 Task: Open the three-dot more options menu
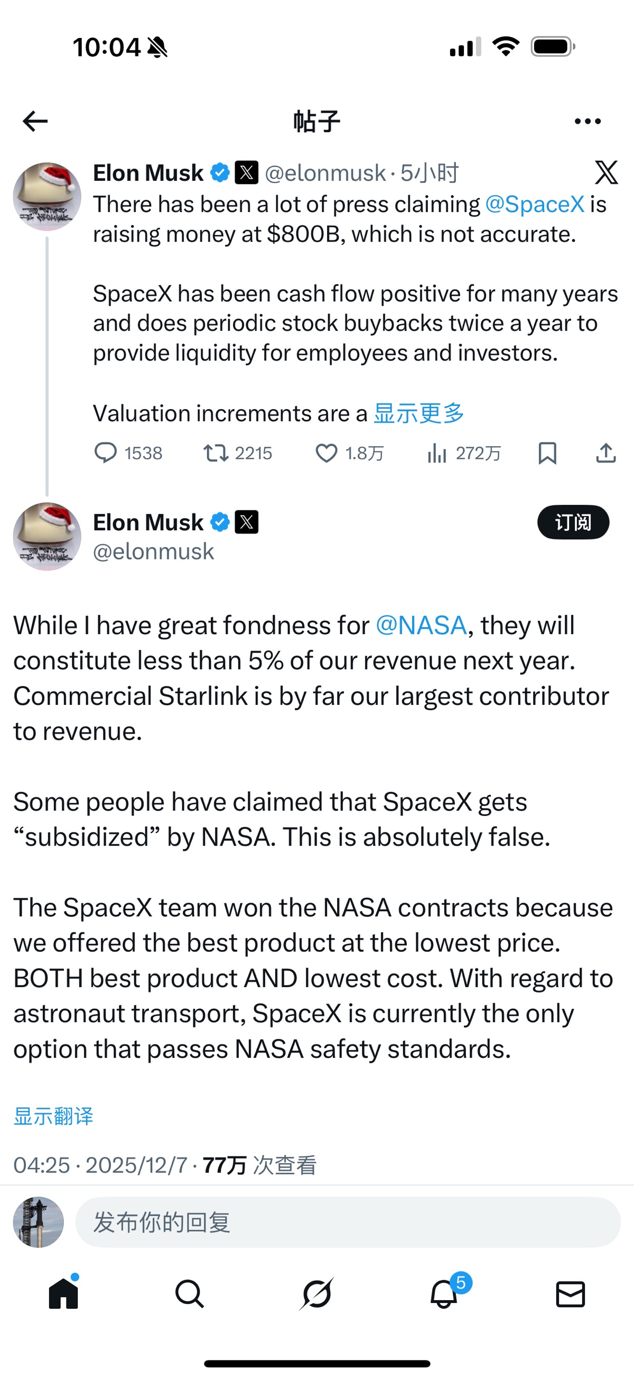588,122
